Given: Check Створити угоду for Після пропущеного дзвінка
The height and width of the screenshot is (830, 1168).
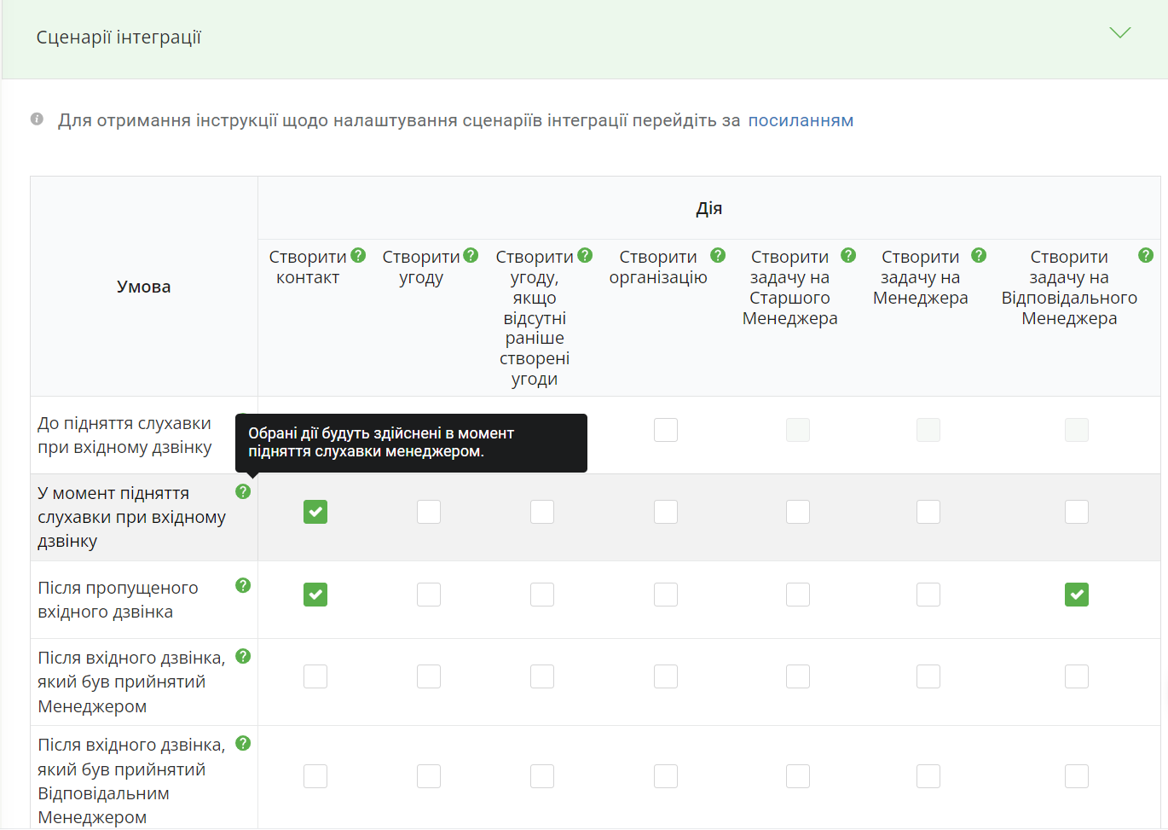Looking at the screenshot, I should 429,595.
